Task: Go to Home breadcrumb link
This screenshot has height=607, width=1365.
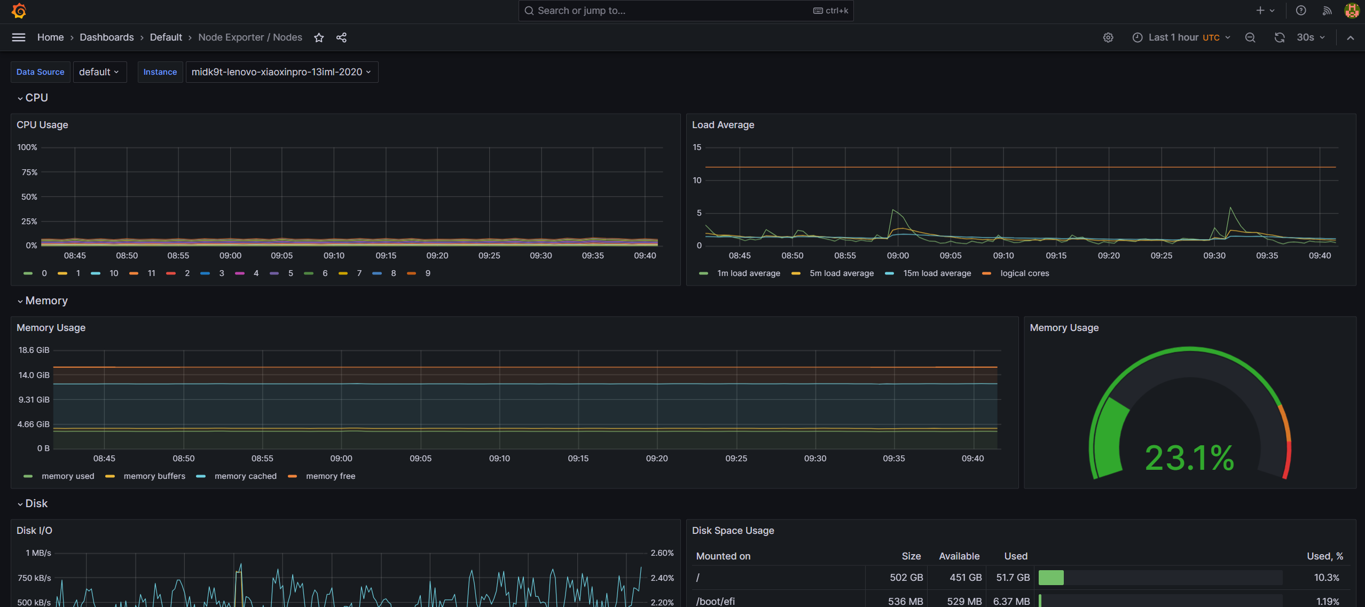Action: point(50,37)
